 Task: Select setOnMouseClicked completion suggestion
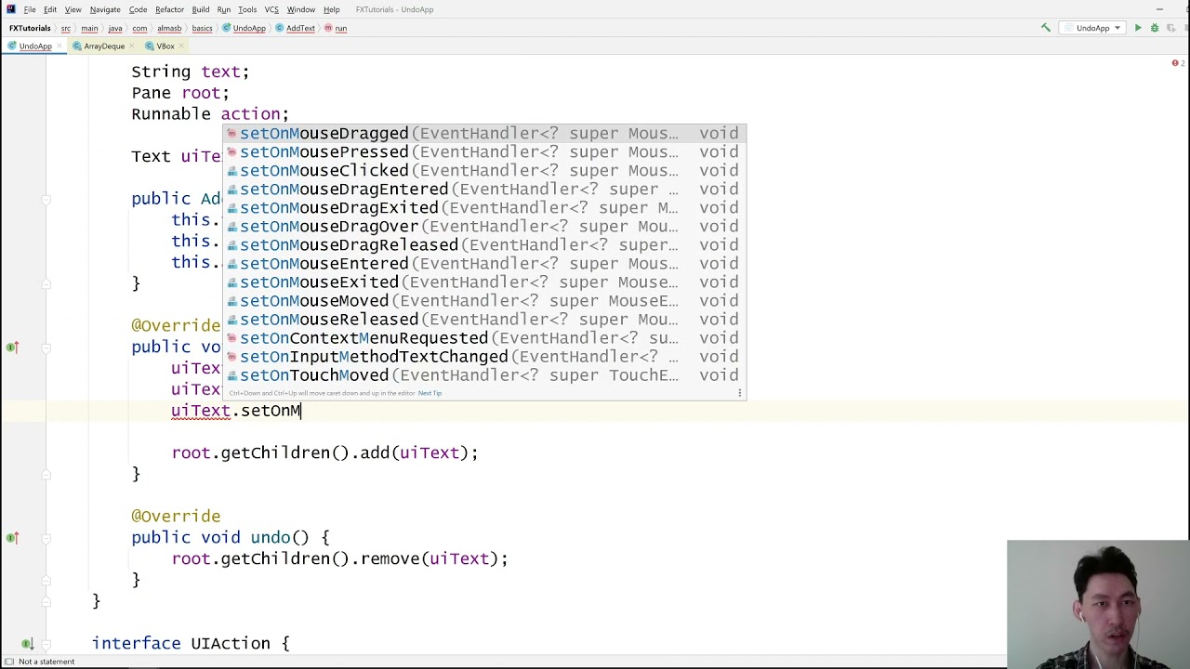(x=483, y=171)
